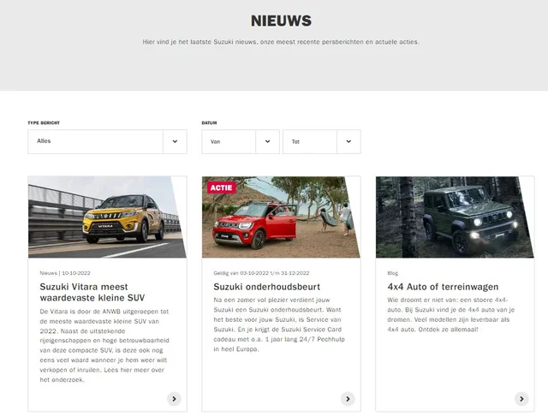Click the chevron of the Tot field
The height and width of the screenshot is (416, 548).
(x=348, y=141)
